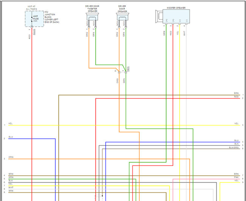This screenshot has height=201, width=246.
Task: Click the YEL label at left row 1
Action: (11, 123)
